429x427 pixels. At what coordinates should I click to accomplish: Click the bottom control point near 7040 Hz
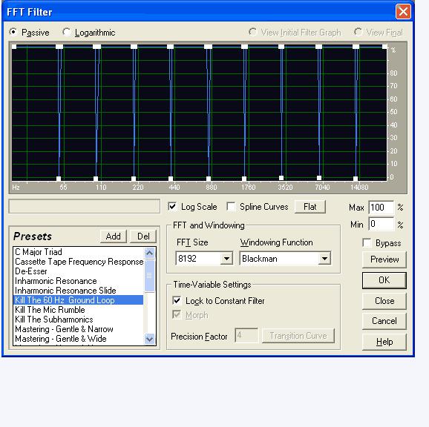[319, 178]
